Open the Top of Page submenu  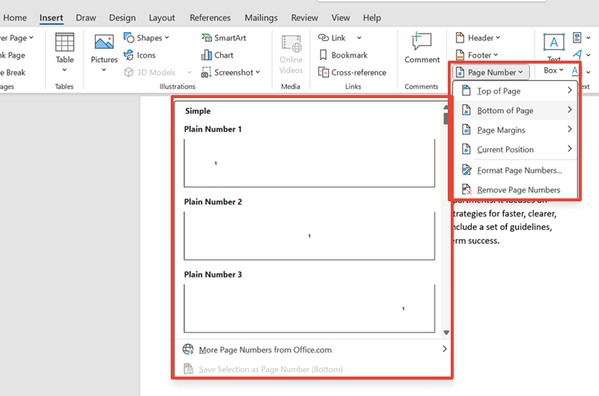515,91
